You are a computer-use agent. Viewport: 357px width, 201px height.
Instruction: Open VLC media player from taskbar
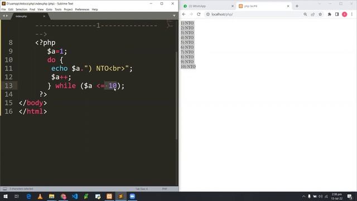pyautogui.click(x=40, y=197)
